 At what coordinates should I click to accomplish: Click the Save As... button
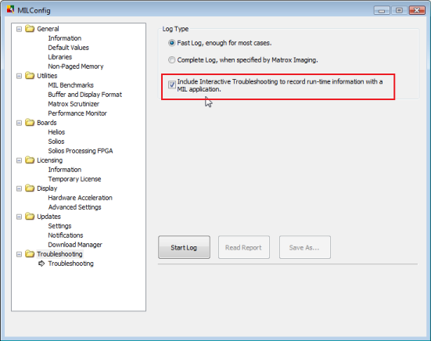click(305, 247)
